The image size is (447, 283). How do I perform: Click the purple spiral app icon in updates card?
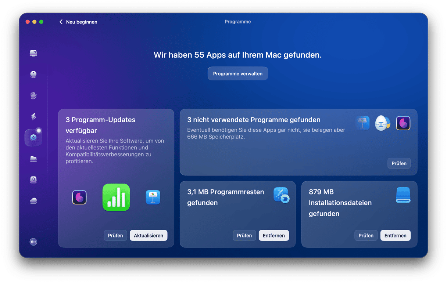(x=79, y=197)
